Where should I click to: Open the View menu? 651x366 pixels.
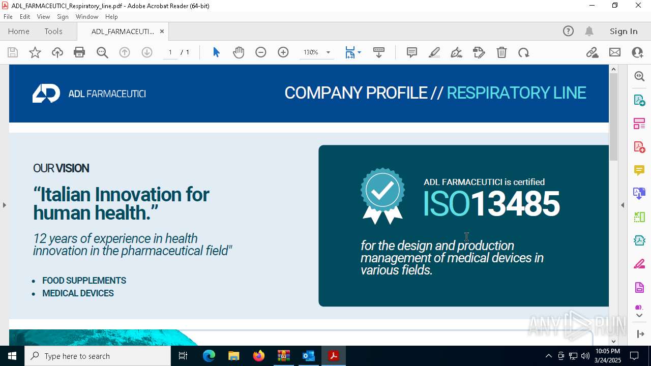(x=43, y=16)
